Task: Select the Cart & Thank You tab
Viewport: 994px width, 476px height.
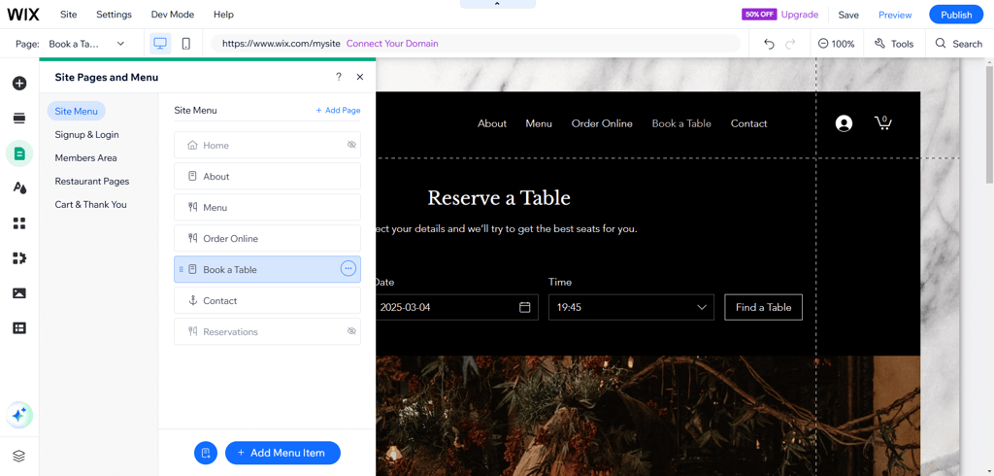Action: pyautogui.click(x=90, y=204)
